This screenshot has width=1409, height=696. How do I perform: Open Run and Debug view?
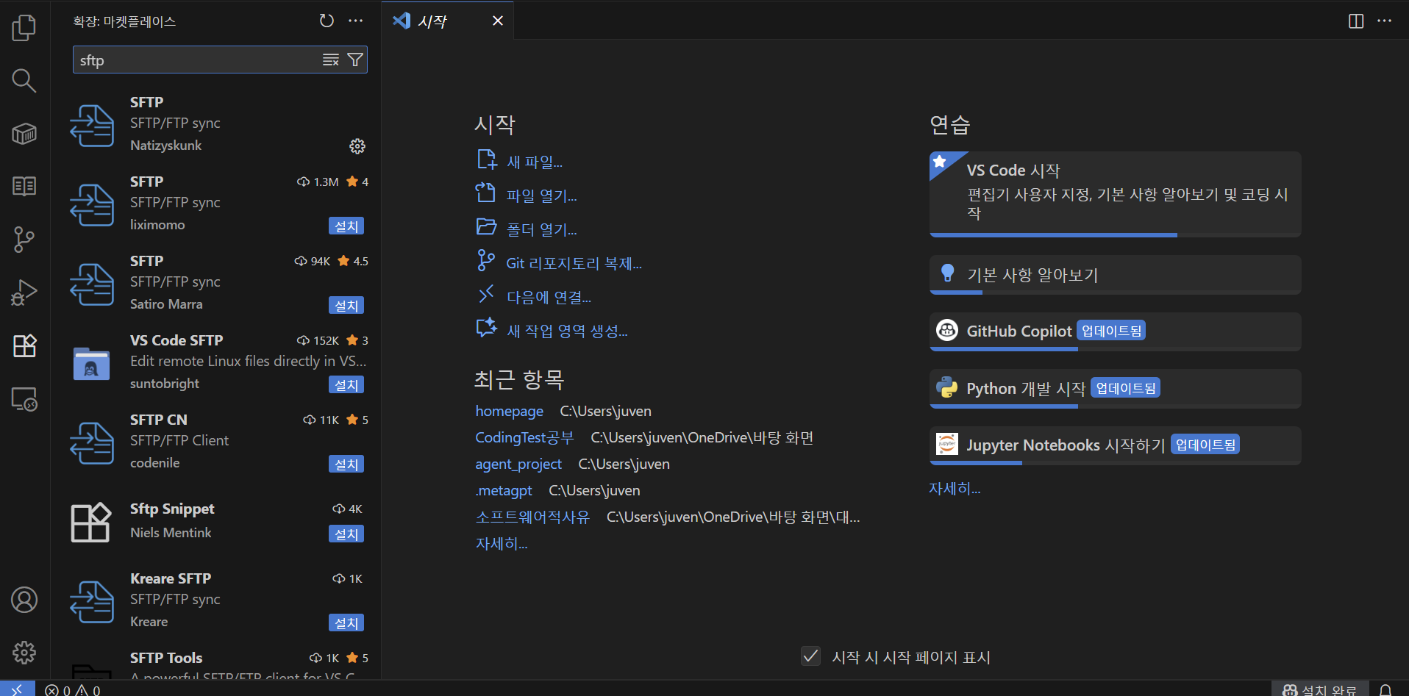click(24, 293)
